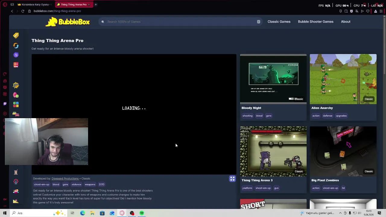386x217 pixels.
Task: Open Task View on taskbar
Action: pyautogui.click(x=72, y=213)
